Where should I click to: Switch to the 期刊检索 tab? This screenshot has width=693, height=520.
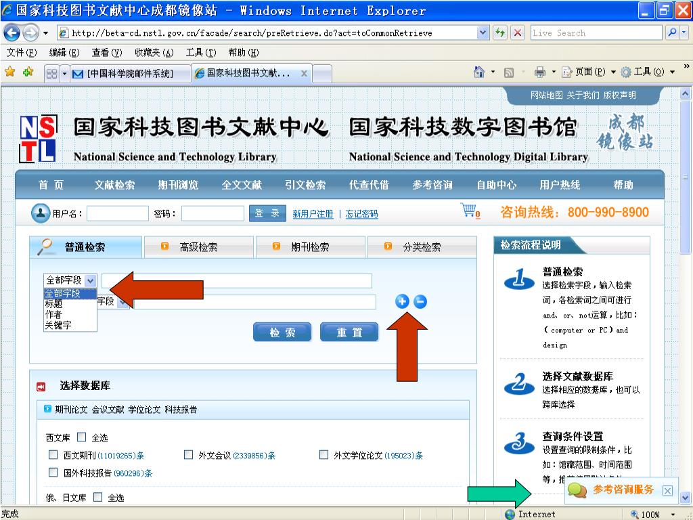coord(310,246)
